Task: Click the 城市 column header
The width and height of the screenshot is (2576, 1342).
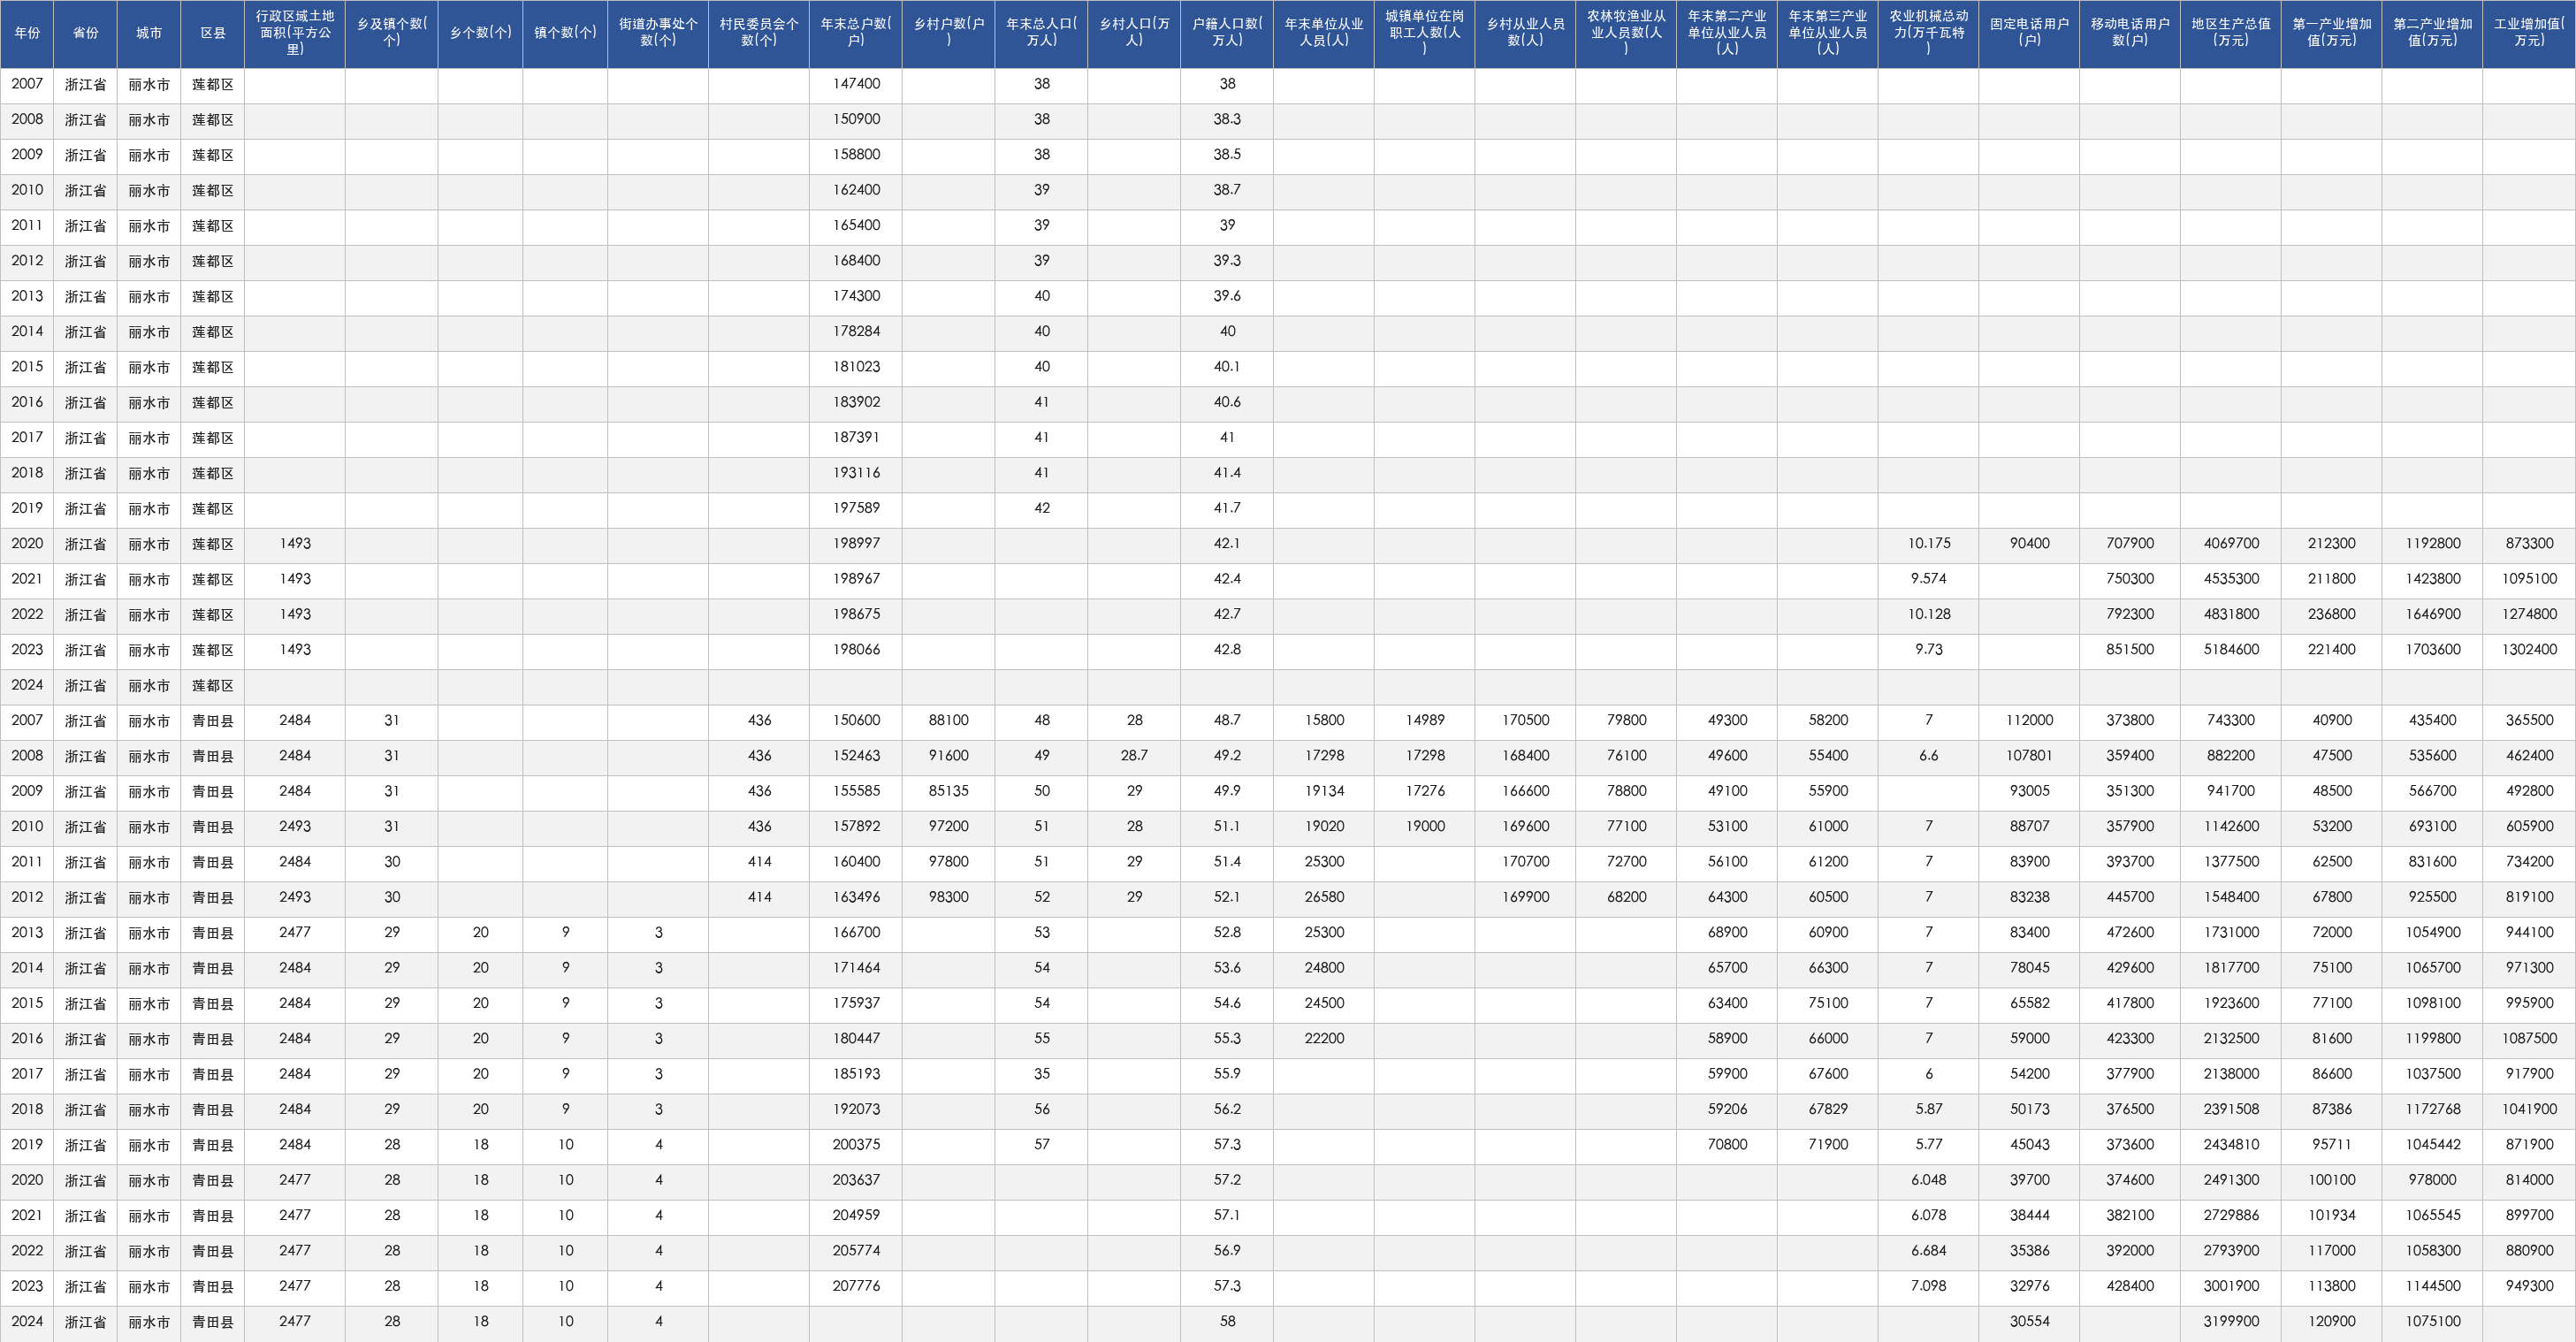Action: [149, 33]
